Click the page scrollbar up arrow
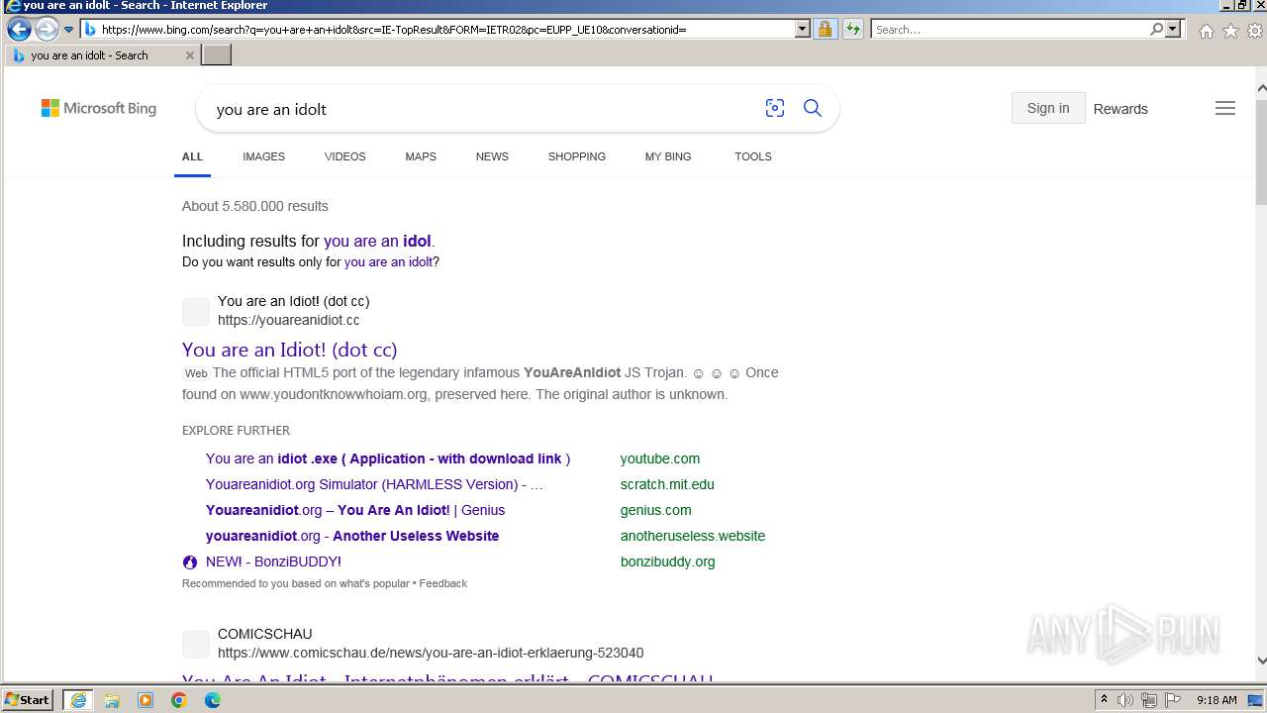 (x=1260, y=87)
